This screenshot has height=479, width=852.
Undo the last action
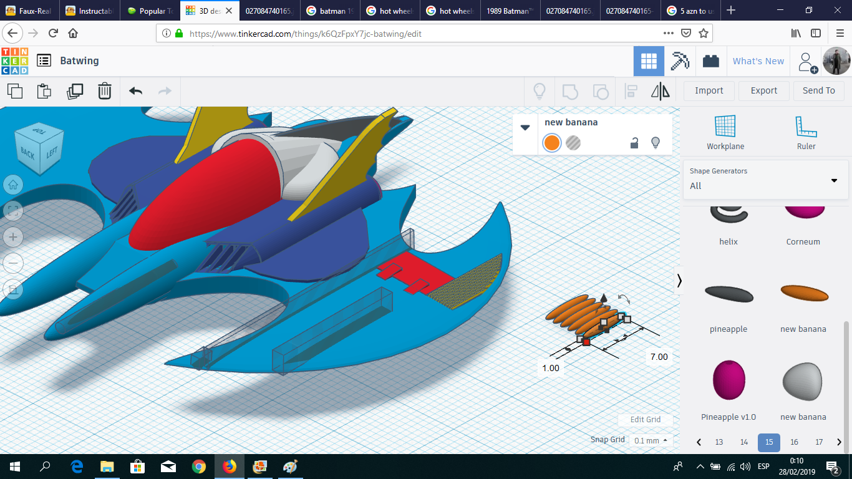[135, 91]
